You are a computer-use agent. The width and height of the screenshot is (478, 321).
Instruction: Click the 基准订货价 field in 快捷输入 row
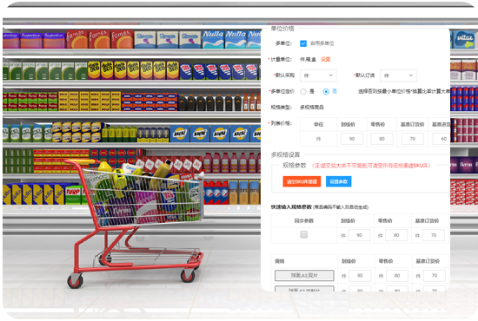(x=434, y=235)
